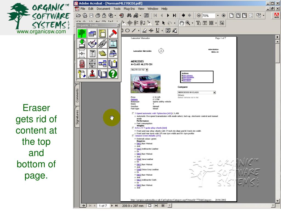Switch to the Signatures side tab
This screenshot has width=281, height=211.
77,117
